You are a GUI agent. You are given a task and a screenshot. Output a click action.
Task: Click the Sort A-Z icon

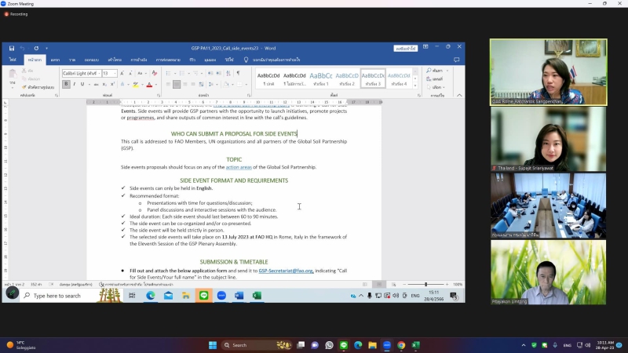(228, 73)
